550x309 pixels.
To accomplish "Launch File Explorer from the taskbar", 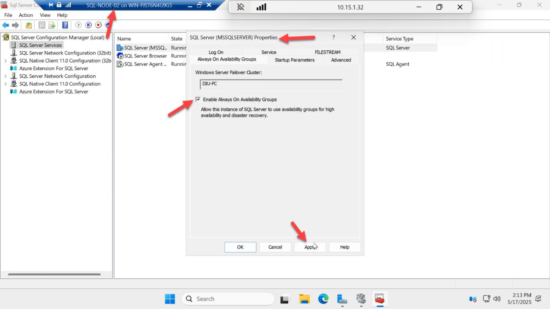I will (304, 299).
